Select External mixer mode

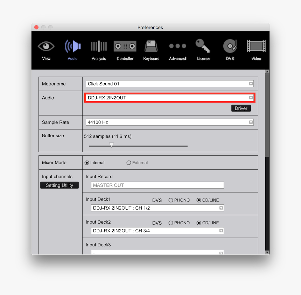(128, 163)
